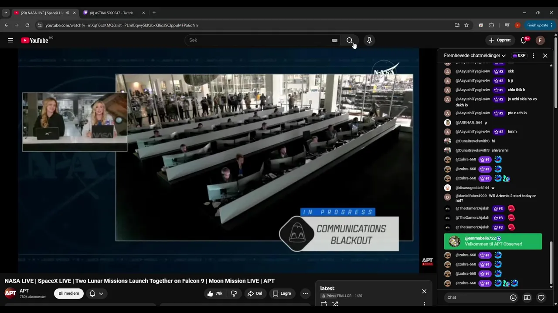
Task: Open more actions ellipsis below the video
Action: (305, 293)
